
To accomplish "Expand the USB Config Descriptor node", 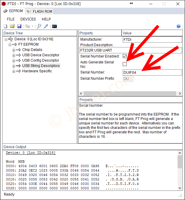I will (x=14, y=61).
